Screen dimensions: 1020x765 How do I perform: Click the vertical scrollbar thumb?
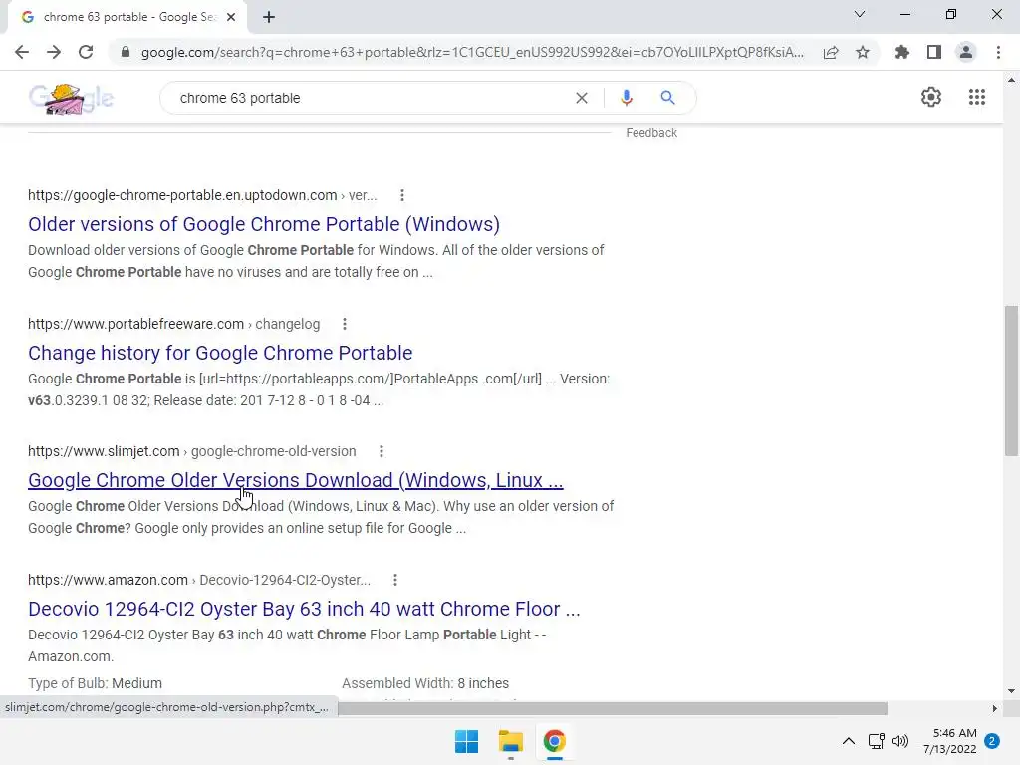[1011, 381]
